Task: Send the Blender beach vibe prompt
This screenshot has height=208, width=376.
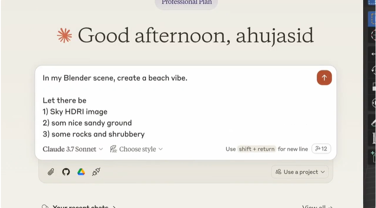Action: coord(324,78)
